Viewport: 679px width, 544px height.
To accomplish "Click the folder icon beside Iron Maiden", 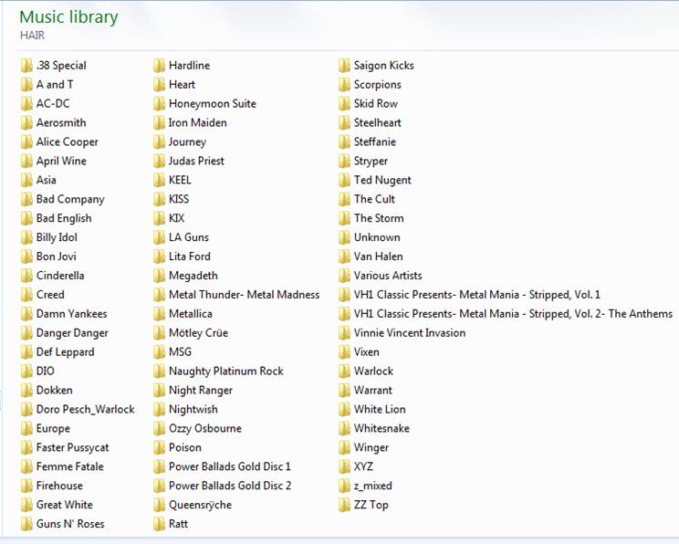I will click(159, 122).
